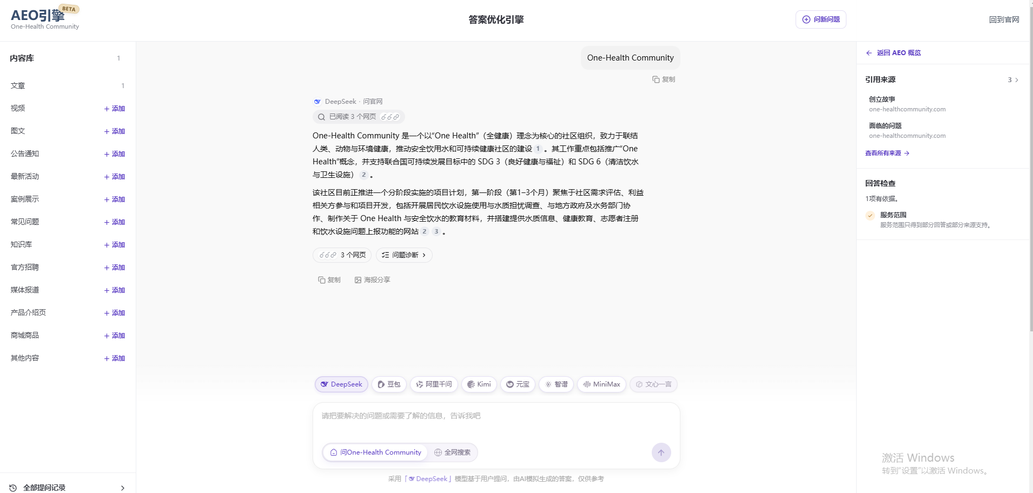Click the DeepSeek link in the footer note
Viewport: 1033px width, 493px height.
coord(428,479)
